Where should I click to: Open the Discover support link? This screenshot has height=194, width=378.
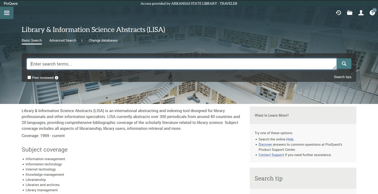[x=265, y=145]
